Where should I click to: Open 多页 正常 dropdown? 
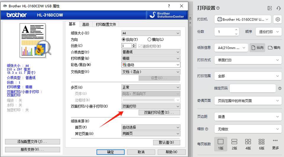pos(151,87)
